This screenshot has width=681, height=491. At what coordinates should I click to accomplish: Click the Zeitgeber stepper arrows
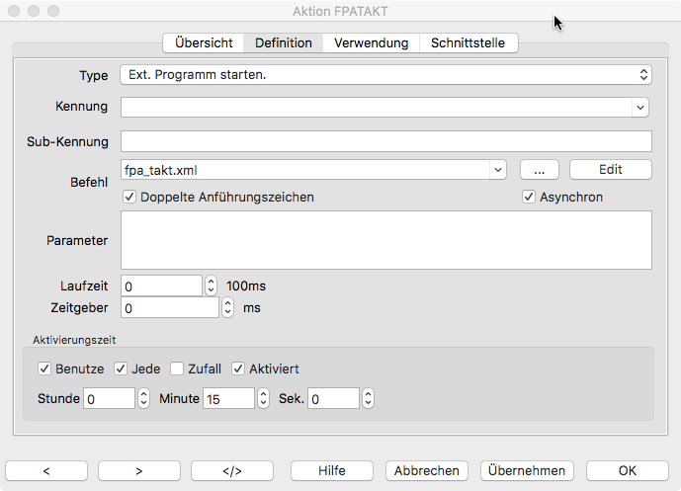tap(226, 307)
